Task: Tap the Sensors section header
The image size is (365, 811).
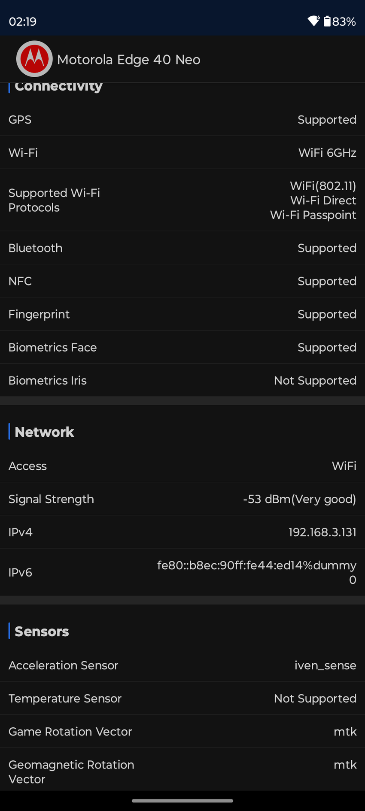Action: click(42, 632)
